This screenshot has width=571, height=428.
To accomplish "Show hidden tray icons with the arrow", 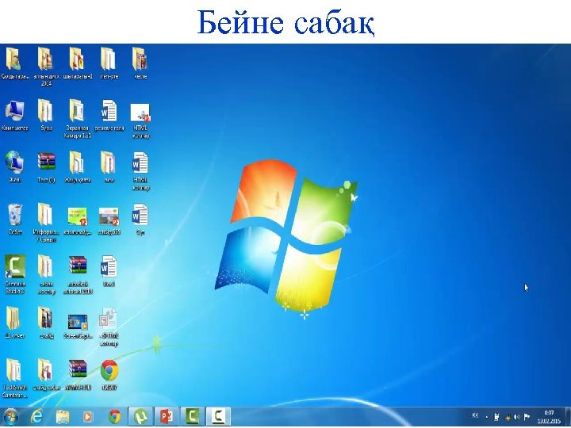I will (x=487, y=418).
